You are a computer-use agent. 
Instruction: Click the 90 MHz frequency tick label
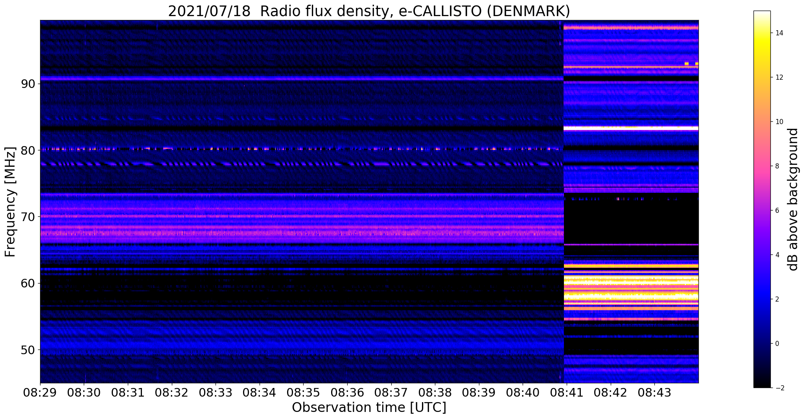[29, 84]
